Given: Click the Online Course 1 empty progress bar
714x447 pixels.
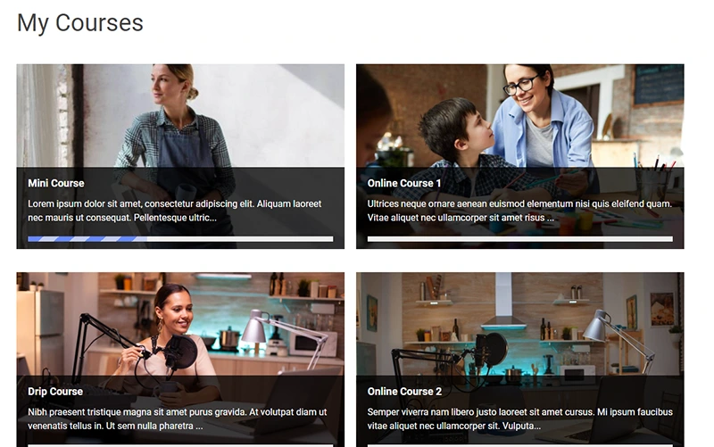Looking at the screenshot, I should pyautogui.click(x=520, y=239).
